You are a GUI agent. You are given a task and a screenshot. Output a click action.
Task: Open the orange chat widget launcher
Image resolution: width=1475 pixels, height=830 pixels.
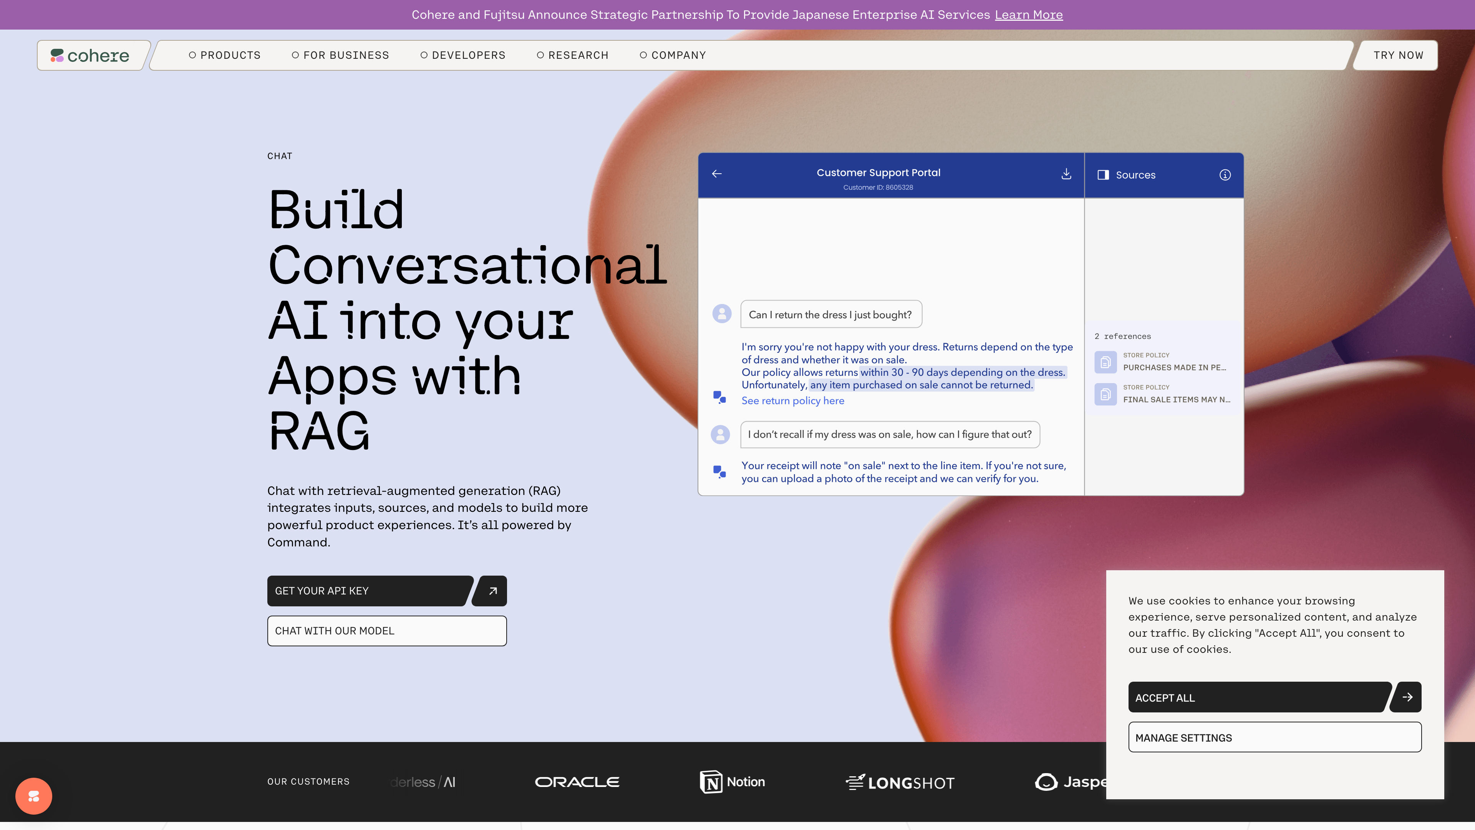pyautogui.click(x=34, y=796)
